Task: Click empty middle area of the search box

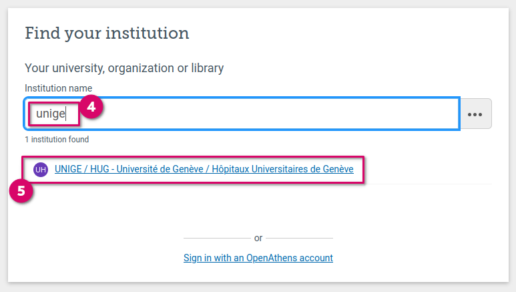Action: (280, 114)
